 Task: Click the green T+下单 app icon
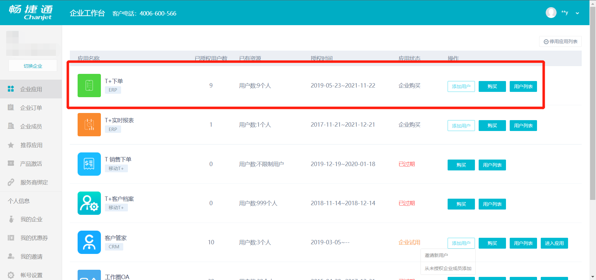coord(89,85)
